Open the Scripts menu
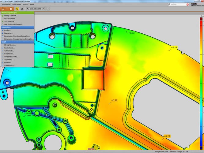 pos(26,5)
